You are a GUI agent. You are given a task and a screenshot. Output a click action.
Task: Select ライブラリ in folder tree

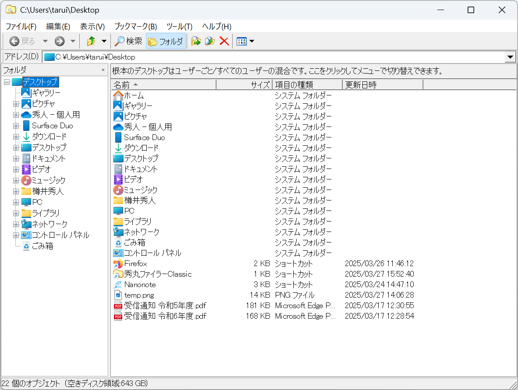pyautogui.click(x=46, y=213)
